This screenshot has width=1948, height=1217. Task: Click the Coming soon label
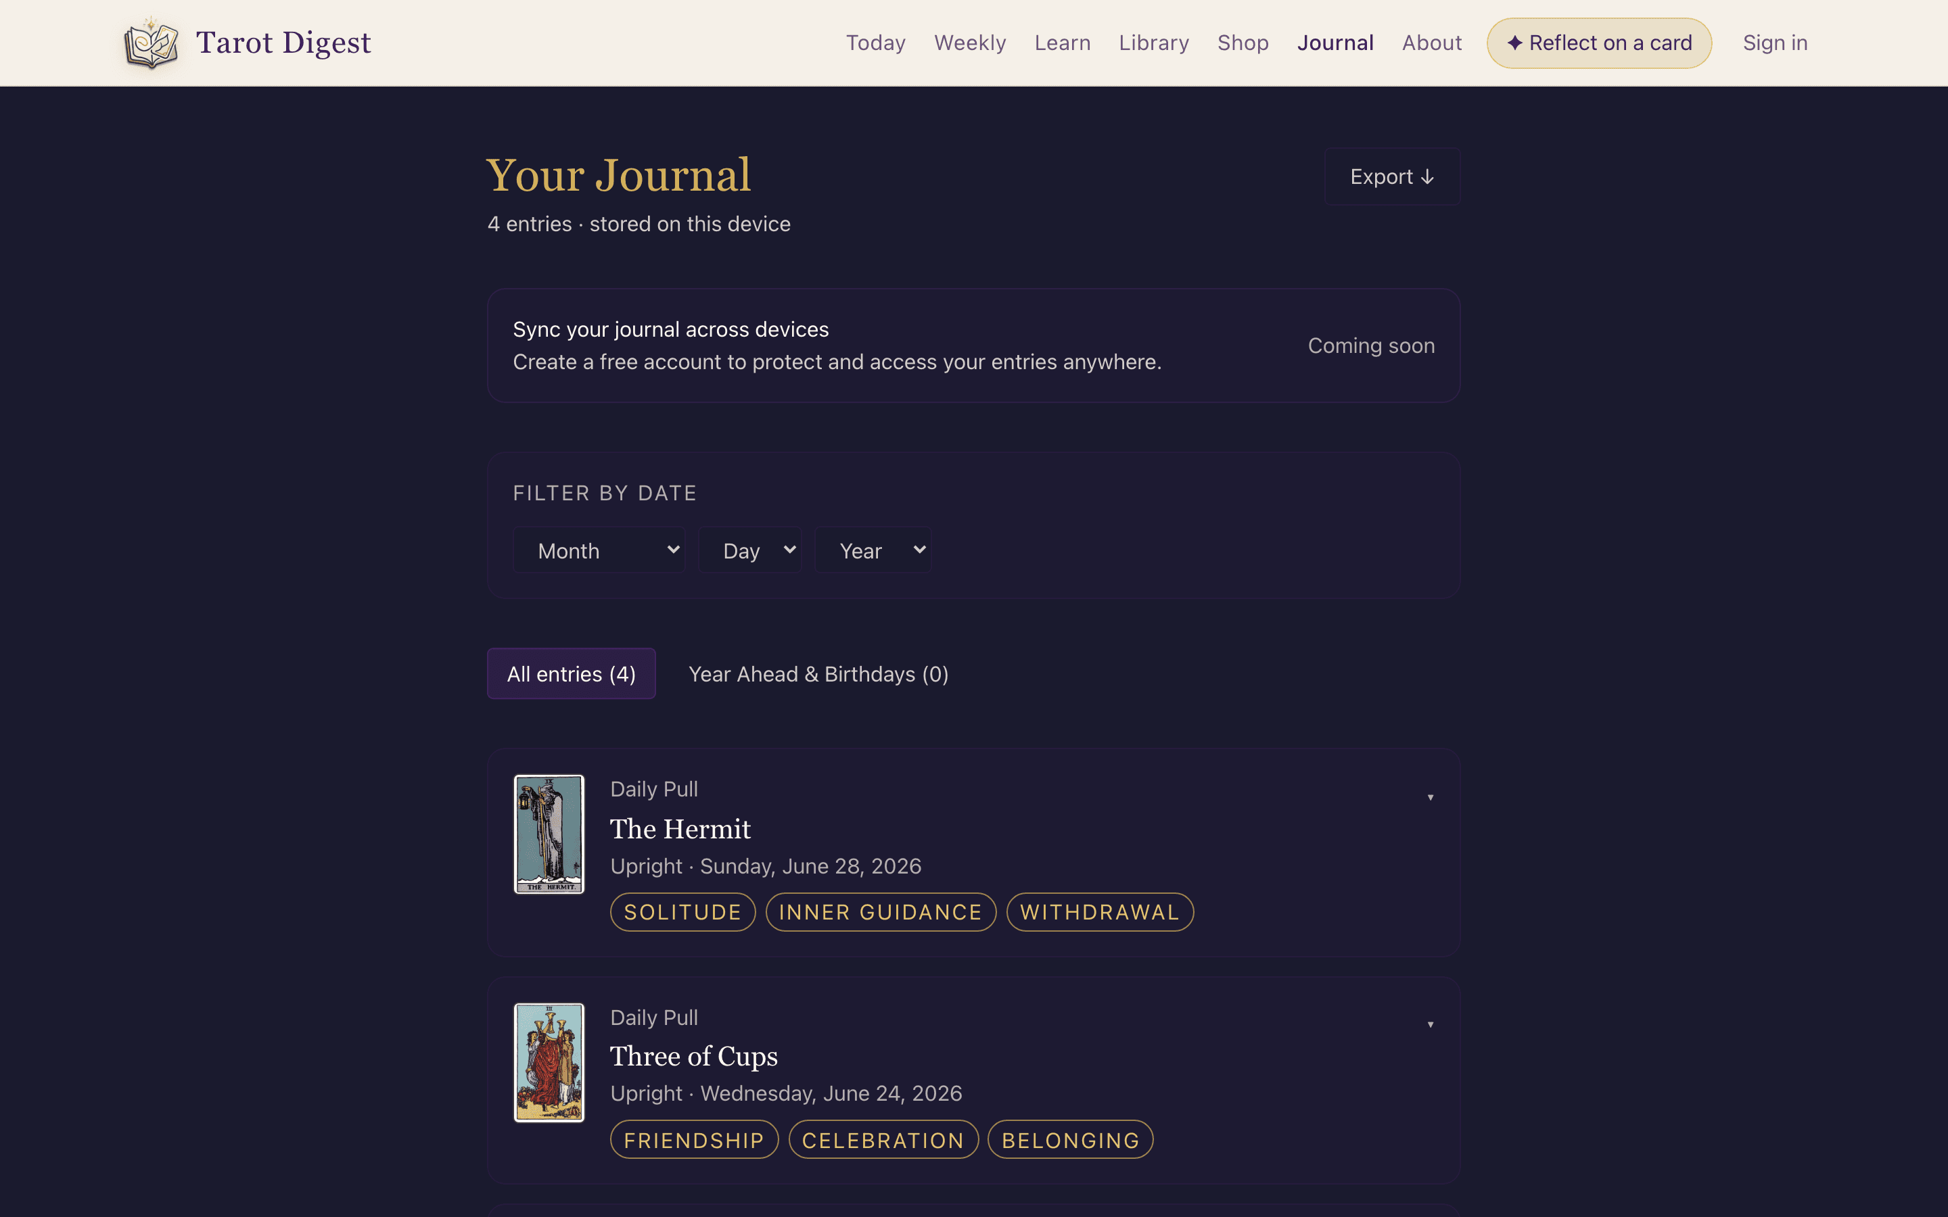[x=1371, y=345]
